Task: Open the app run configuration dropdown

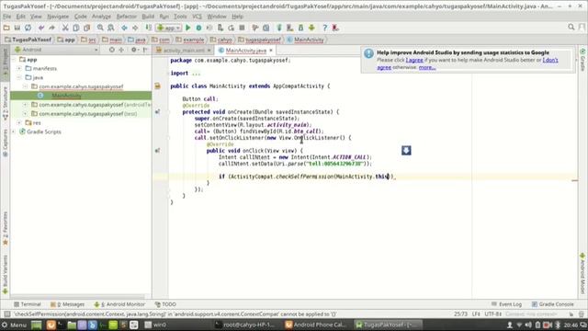Action: point(169,28)
